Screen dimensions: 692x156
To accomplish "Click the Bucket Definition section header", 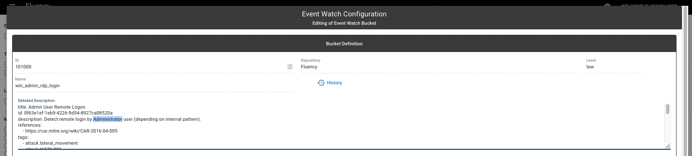I will (x=344, y=44).
